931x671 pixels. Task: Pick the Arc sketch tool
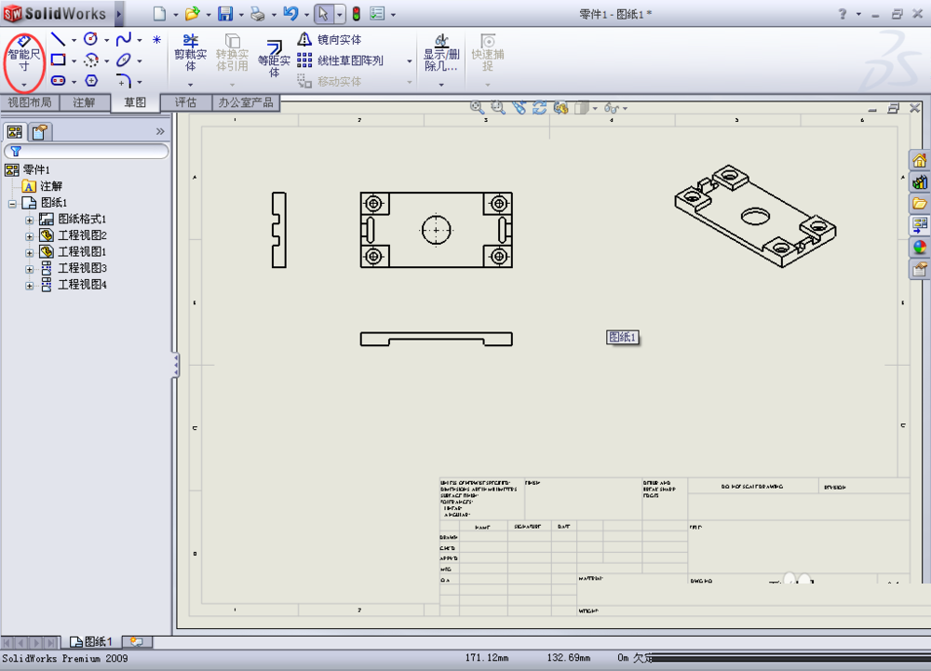tap(91, 60)
